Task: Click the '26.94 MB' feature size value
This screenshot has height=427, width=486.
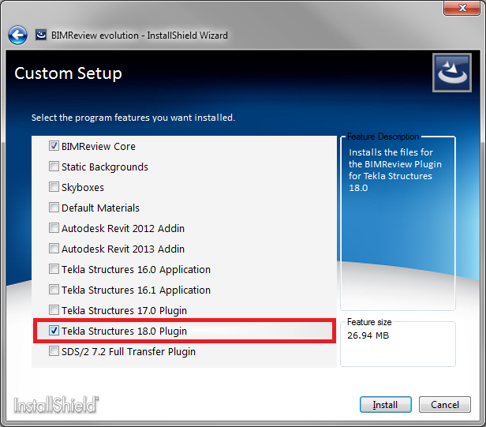Action: 368,335
